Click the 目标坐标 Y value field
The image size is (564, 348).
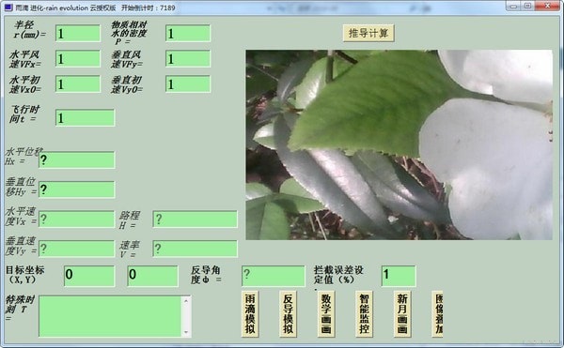(x=153, y=276)
